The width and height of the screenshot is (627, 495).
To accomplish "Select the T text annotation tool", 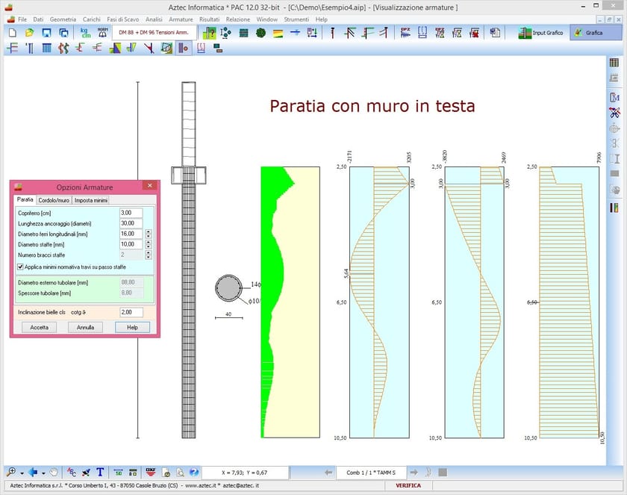I will pyautogui.click(x=99, y=472).
